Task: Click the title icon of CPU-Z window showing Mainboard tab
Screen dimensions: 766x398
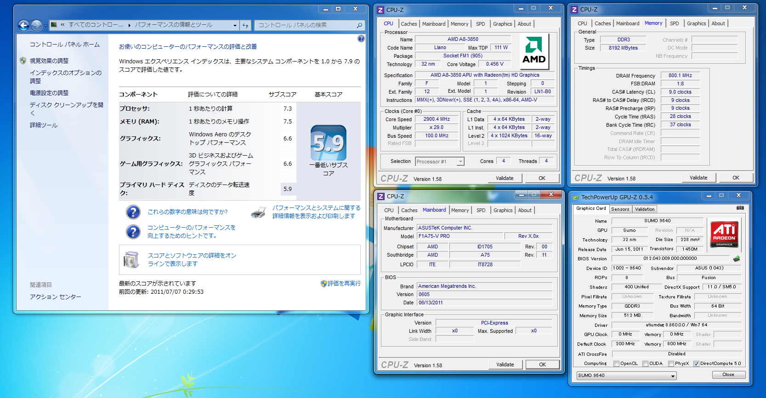Action: (381, 196)
